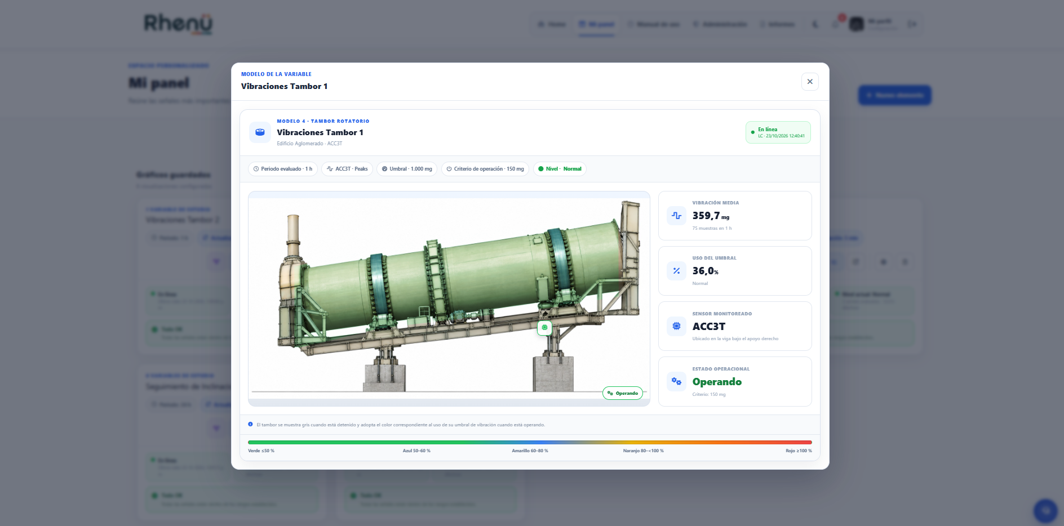Toggle dark mode moon icon in background navbar
Viewport: 1064px width, 526px height.
pos(815,24)
